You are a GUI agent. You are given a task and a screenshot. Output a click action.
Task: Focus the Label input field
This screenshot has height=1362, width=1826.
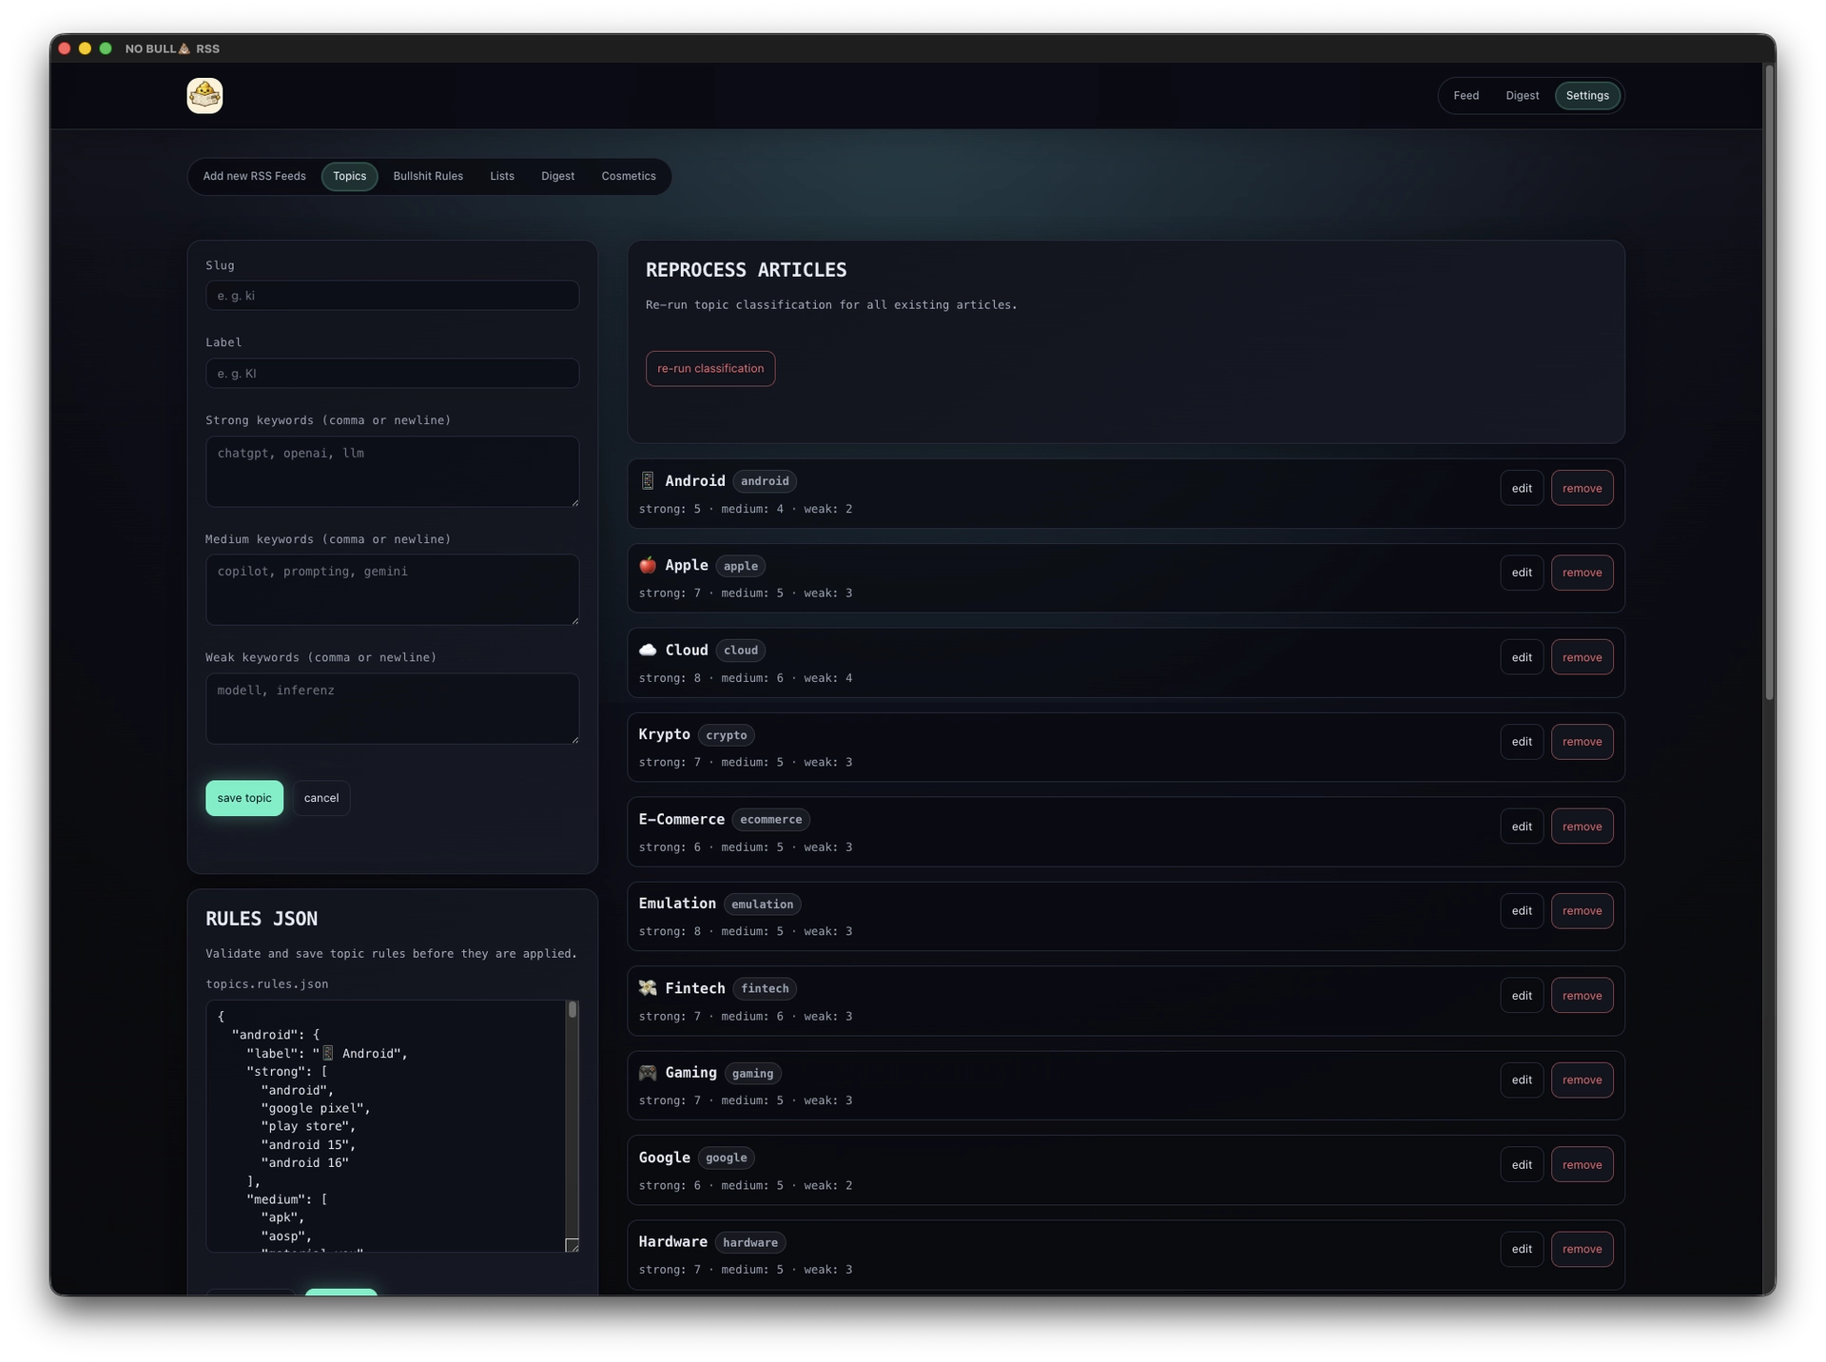pos(392,373)
